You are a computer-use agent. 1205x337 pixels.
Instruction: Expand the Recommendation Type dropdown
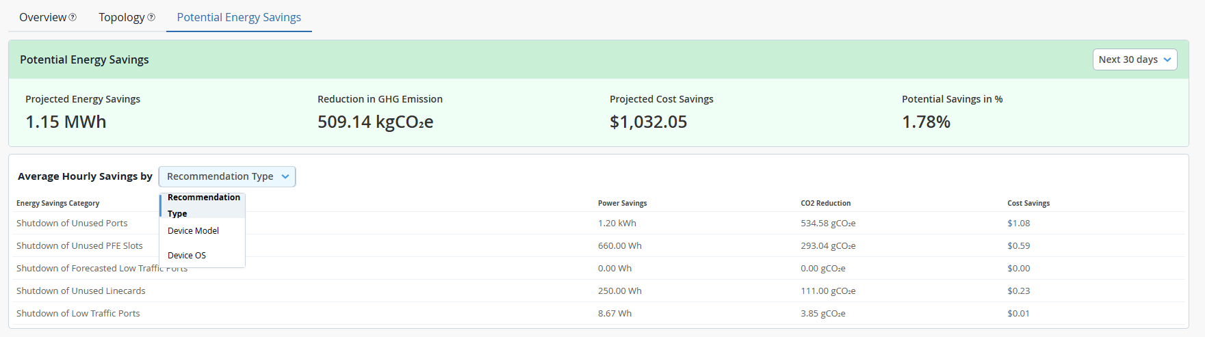point(226,176)
